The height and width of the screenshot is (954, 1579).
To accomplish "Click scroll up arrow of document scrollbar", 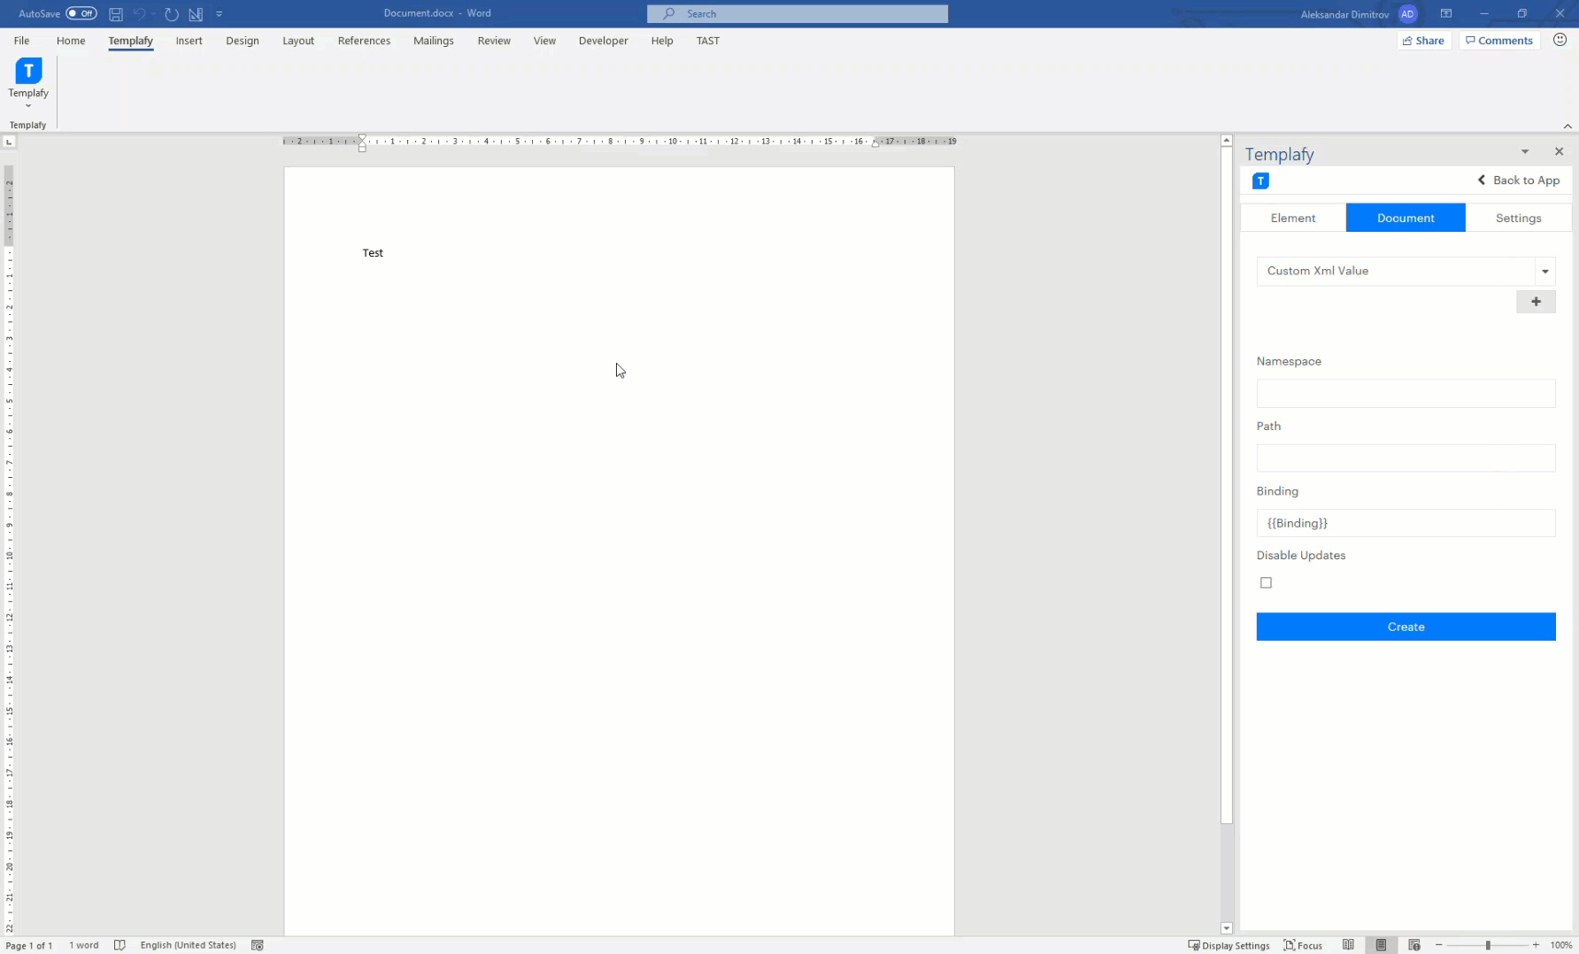I will coord(1227,141).
